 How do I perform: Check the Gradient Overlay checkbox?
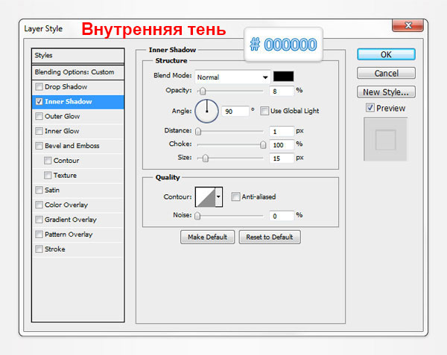click(39, 220)
